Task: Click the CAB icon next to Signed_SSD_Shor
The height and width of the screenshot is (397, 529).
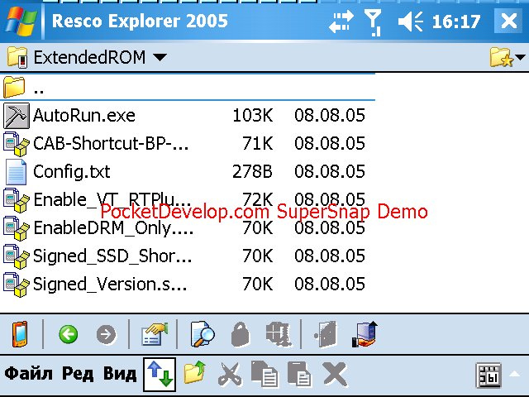Action: click(x=17, y=256)
